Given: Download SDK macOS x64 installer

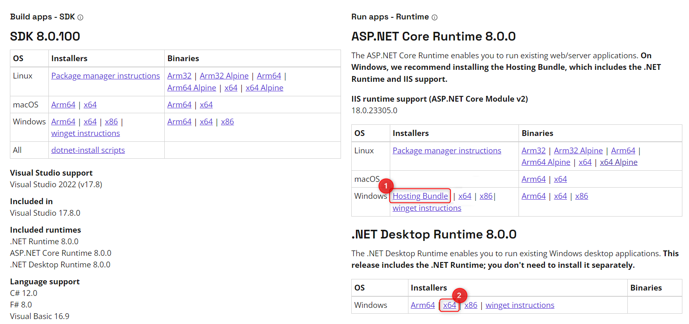Looking at the screenshot, I should tap(90, 105).
